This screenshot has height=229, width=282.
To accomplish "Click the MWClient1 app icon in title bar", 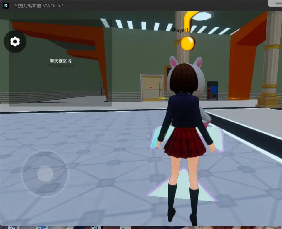I will 6,6.
